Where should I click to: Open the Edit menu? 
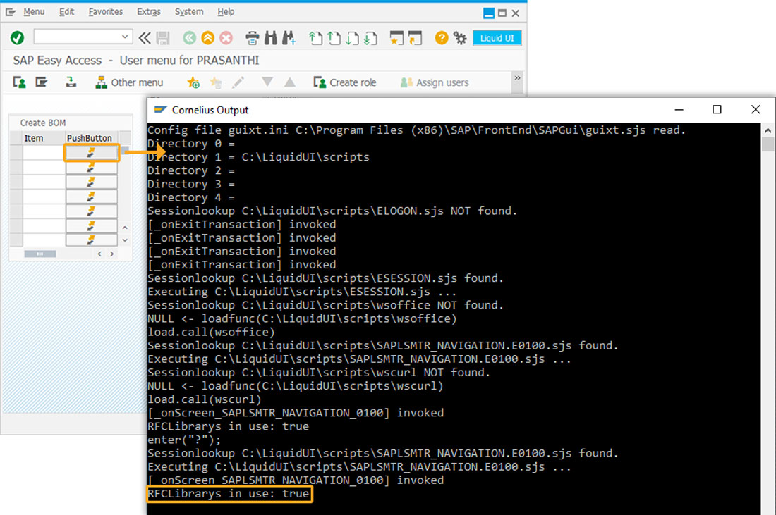click(66, 12)
